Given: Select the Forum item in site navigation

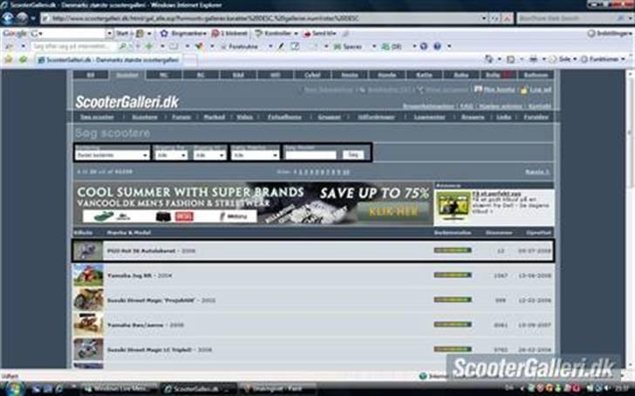Looking at the screenshot, I should [x=181, y=116].
